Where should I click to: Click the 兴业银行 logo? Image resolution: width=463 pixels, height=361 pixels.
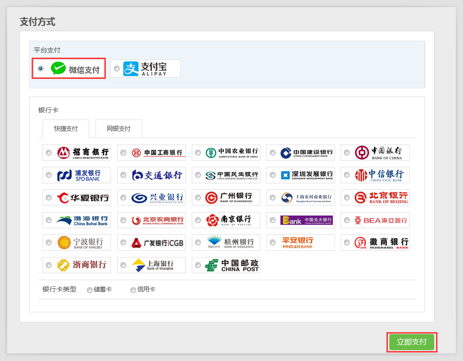tap(157, 198)
